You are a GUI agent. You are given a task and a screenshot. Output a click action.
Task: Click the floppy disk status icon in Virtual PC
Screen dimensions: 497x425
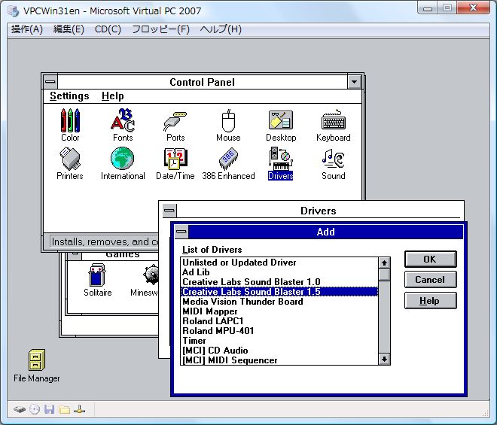click(50, 409)
